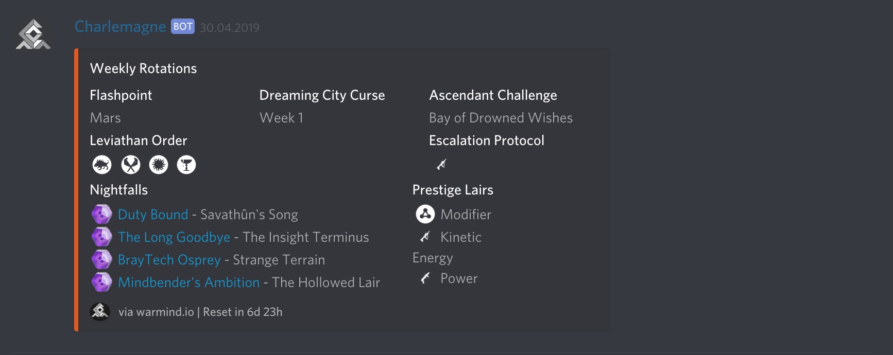The width and height of the screenshot is (893, 355).
Task: Open the Mindbender's Ambition link
Action: (188, 282)
